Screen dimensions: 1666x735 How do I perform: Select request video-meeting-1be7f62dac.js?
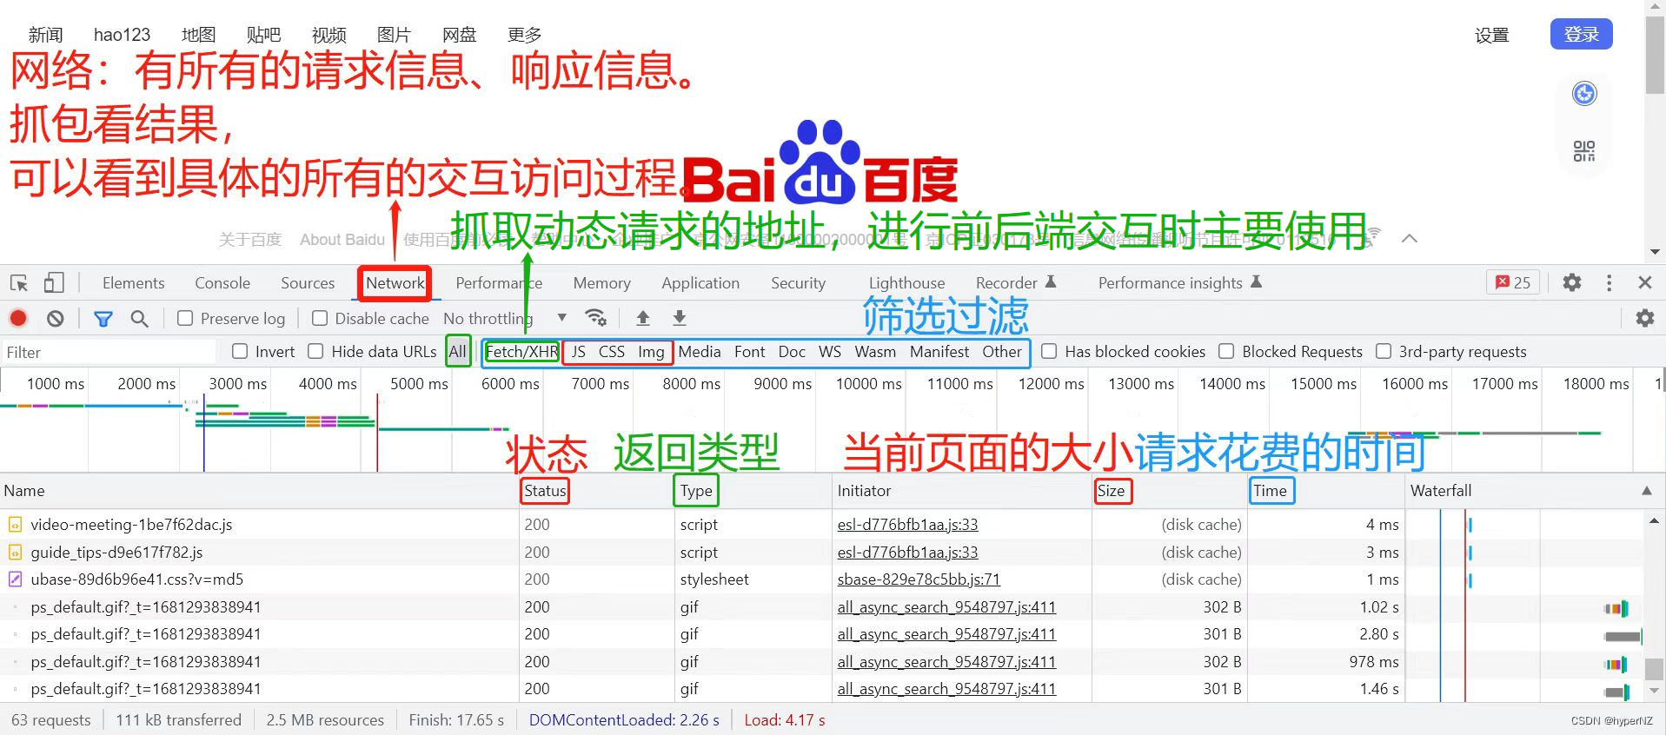point(131,524)
